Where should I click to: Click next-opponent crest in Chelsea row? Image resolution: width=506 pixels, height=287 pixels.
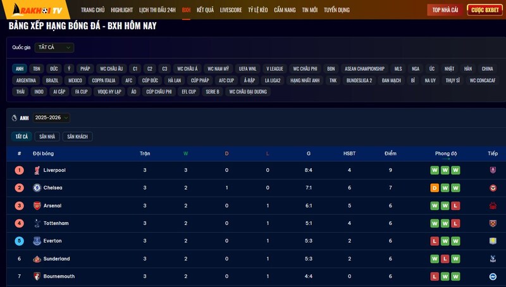point(493,188)
